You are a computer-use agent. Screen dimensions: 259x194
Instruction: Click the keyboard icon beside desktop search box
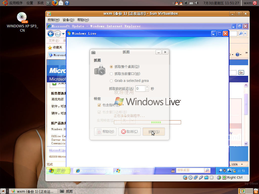click(173, 171)
